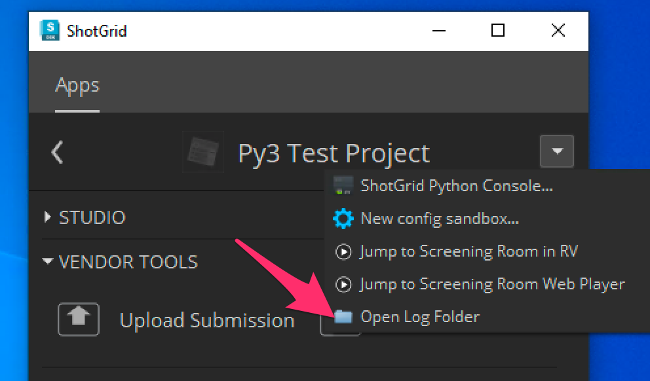The image size is (650, 381).
Task: Go back using the left chevron arrow
Action: pos(57,153)
